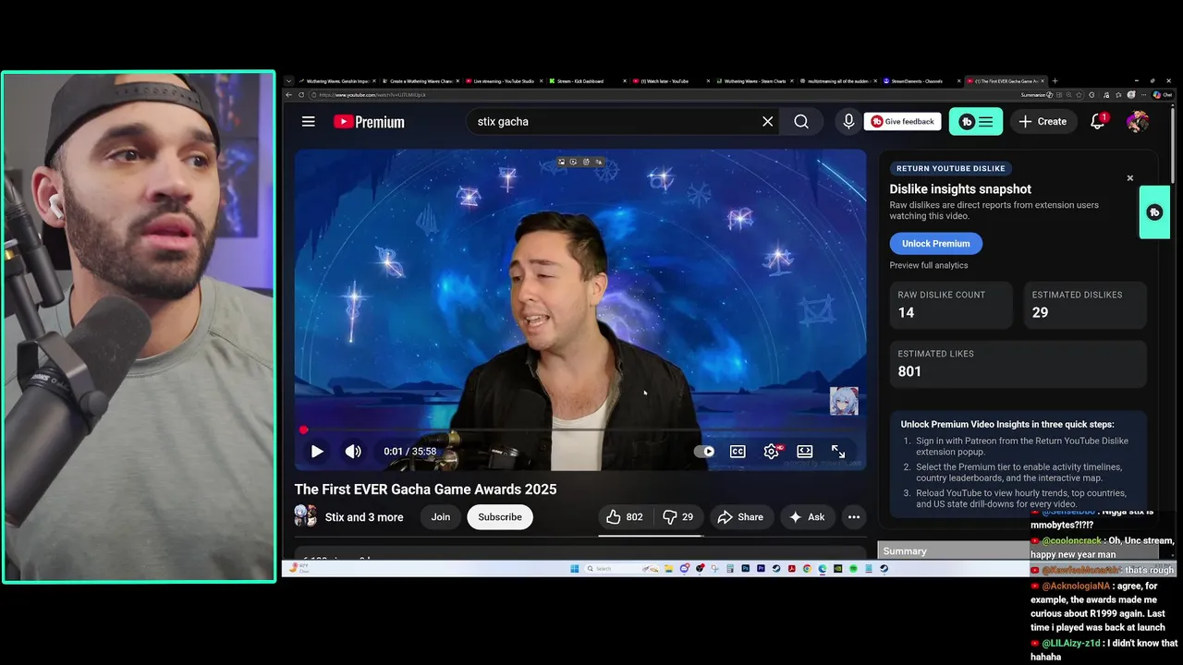
Task: Close the Dislike insights snapshot panel
Action: (x=1129, y=178)
